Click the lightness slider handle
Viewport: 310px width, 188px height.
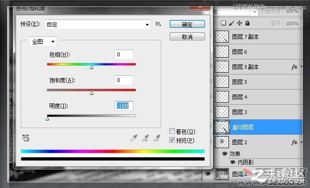tap(47, 119)
